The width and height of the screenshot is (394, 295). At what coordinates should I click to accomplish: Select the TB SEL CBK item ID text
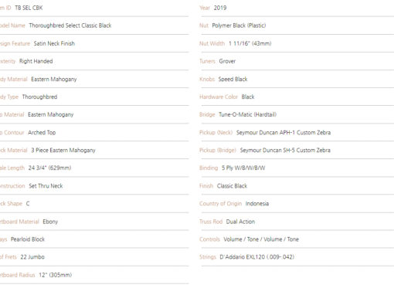[x=29, y=8]
